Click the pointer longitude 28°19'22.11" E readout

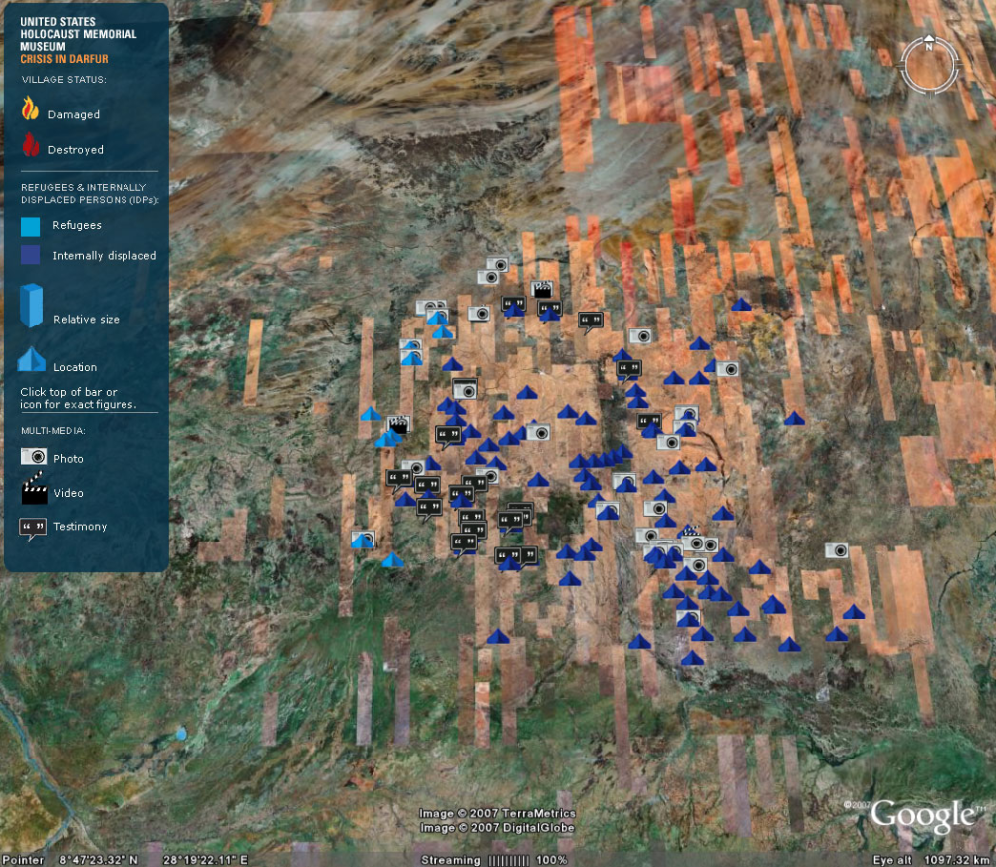pyautogui.click(x=206, y=860)
